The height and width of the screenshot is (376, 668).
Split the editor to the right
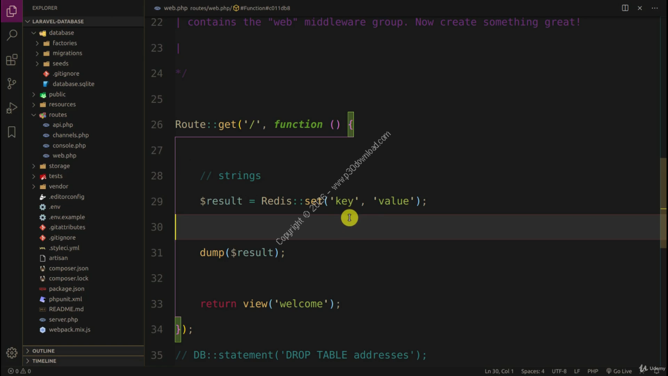[x=625, y=8]
